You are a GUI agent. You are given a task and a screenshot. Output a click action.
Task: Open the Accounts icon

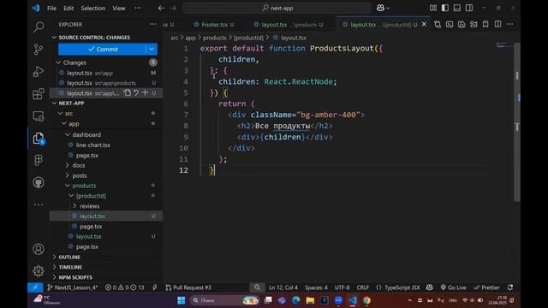(39, 249)
